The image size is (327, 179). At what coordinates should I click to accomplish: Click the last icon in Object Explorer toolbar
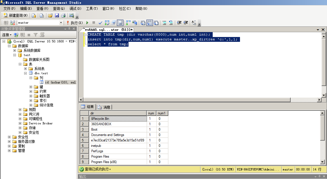pyautogui.click(x=42, y=35)
